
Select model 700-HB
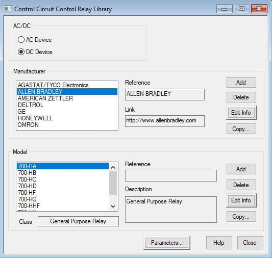coord(63,172)
